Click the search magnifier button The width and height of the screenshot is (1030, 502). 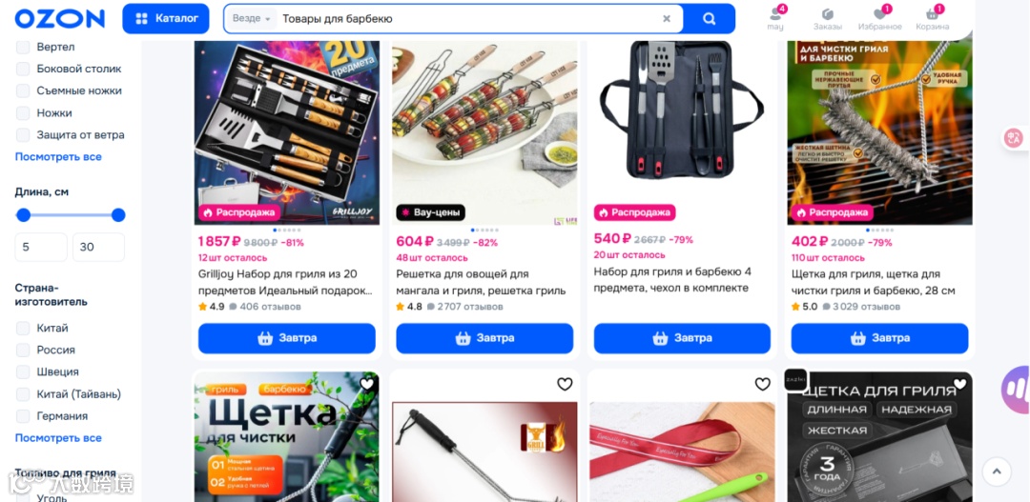coord(709,18)
